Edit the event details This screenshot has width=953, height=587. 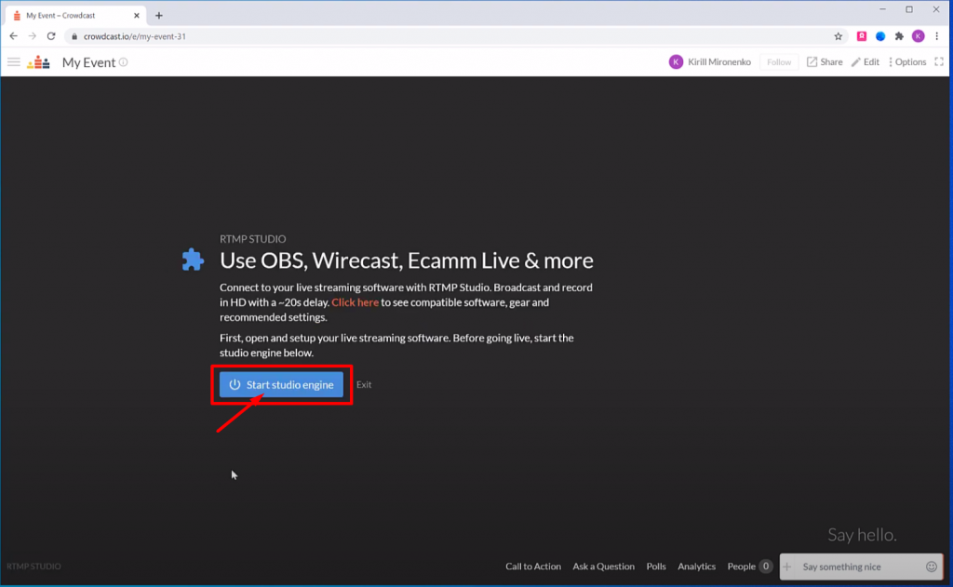[865, 62]
